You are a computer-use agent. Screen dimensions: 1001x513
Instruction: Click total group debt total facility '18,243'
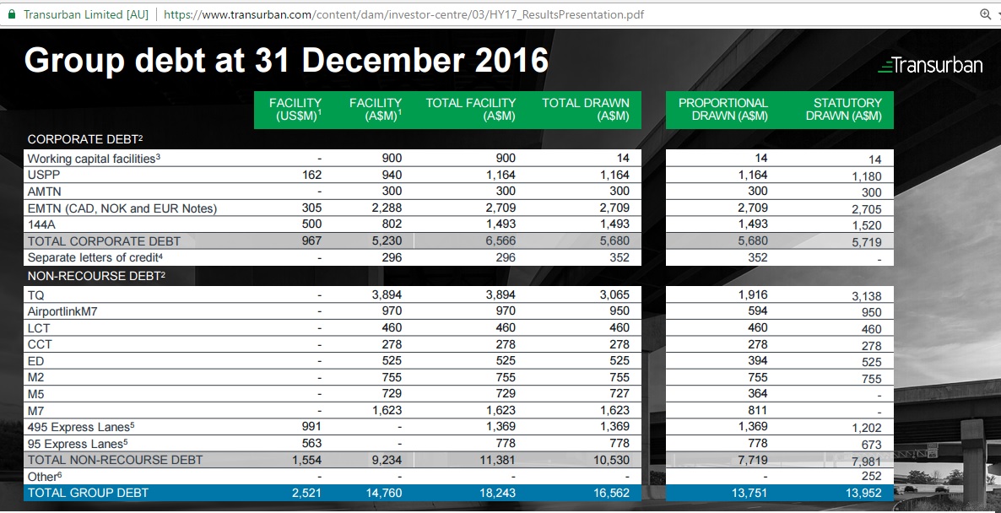(498, 493)
